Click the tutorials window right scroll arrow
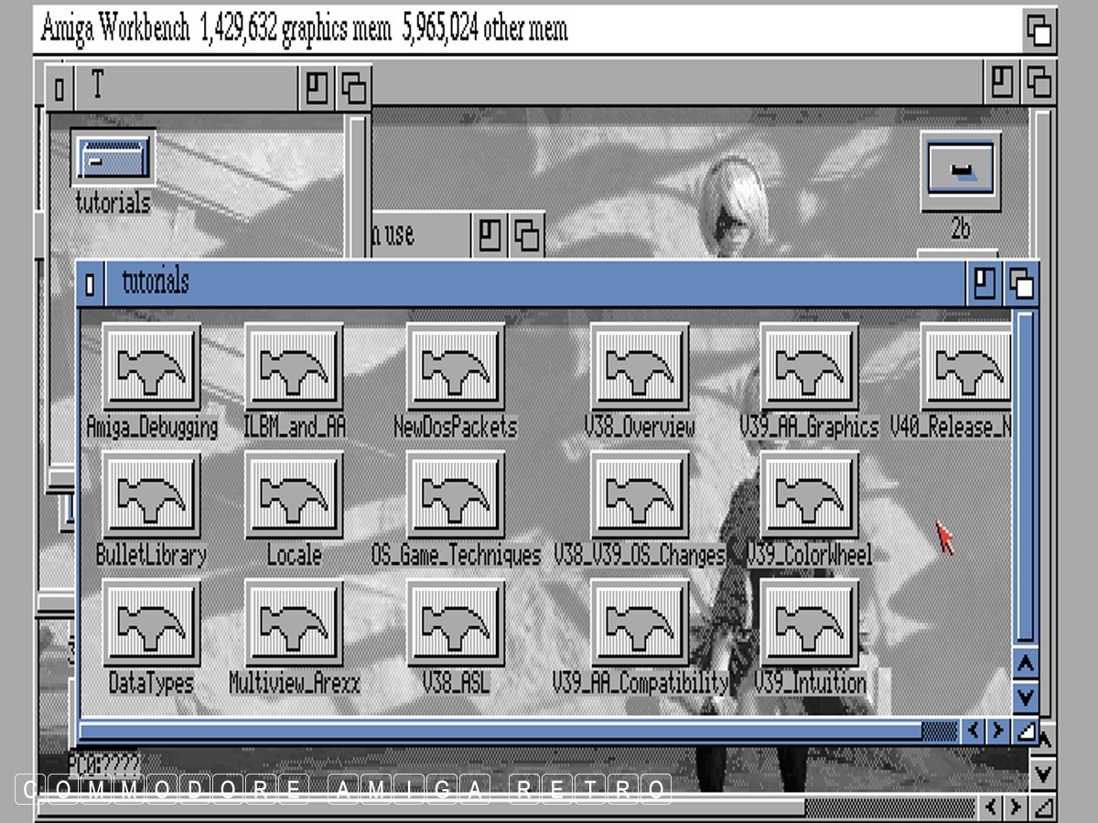This screenshot has width=1098, height=823. click(x=998, y=731)
